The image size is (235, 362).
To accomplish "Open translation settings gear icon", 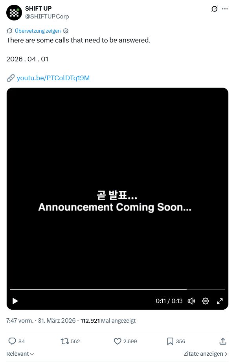I will pyautogui.click(x=66, y=31).
